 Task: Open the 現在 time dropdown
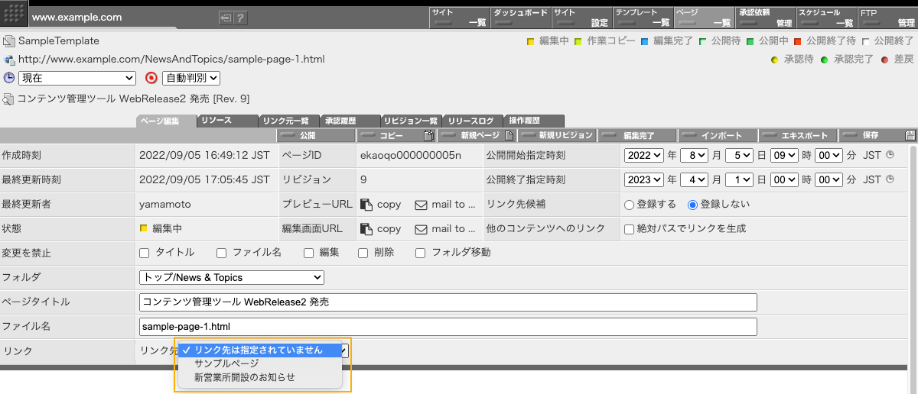click(76, 78)
